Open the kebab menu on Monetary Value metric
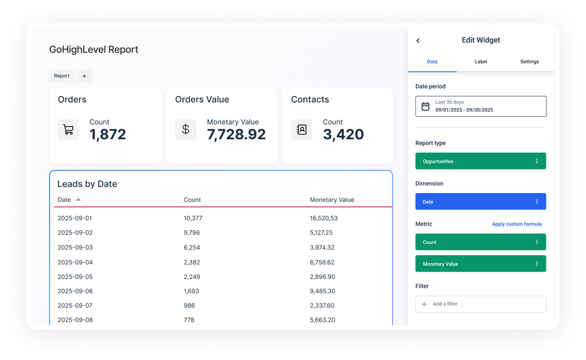586x360 pixels. (x=538, y=263)
